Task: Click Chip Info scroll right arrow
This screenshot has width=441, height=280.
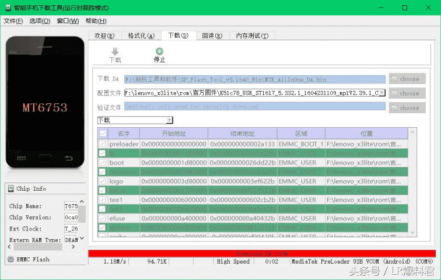Action: tap(73, 247)
